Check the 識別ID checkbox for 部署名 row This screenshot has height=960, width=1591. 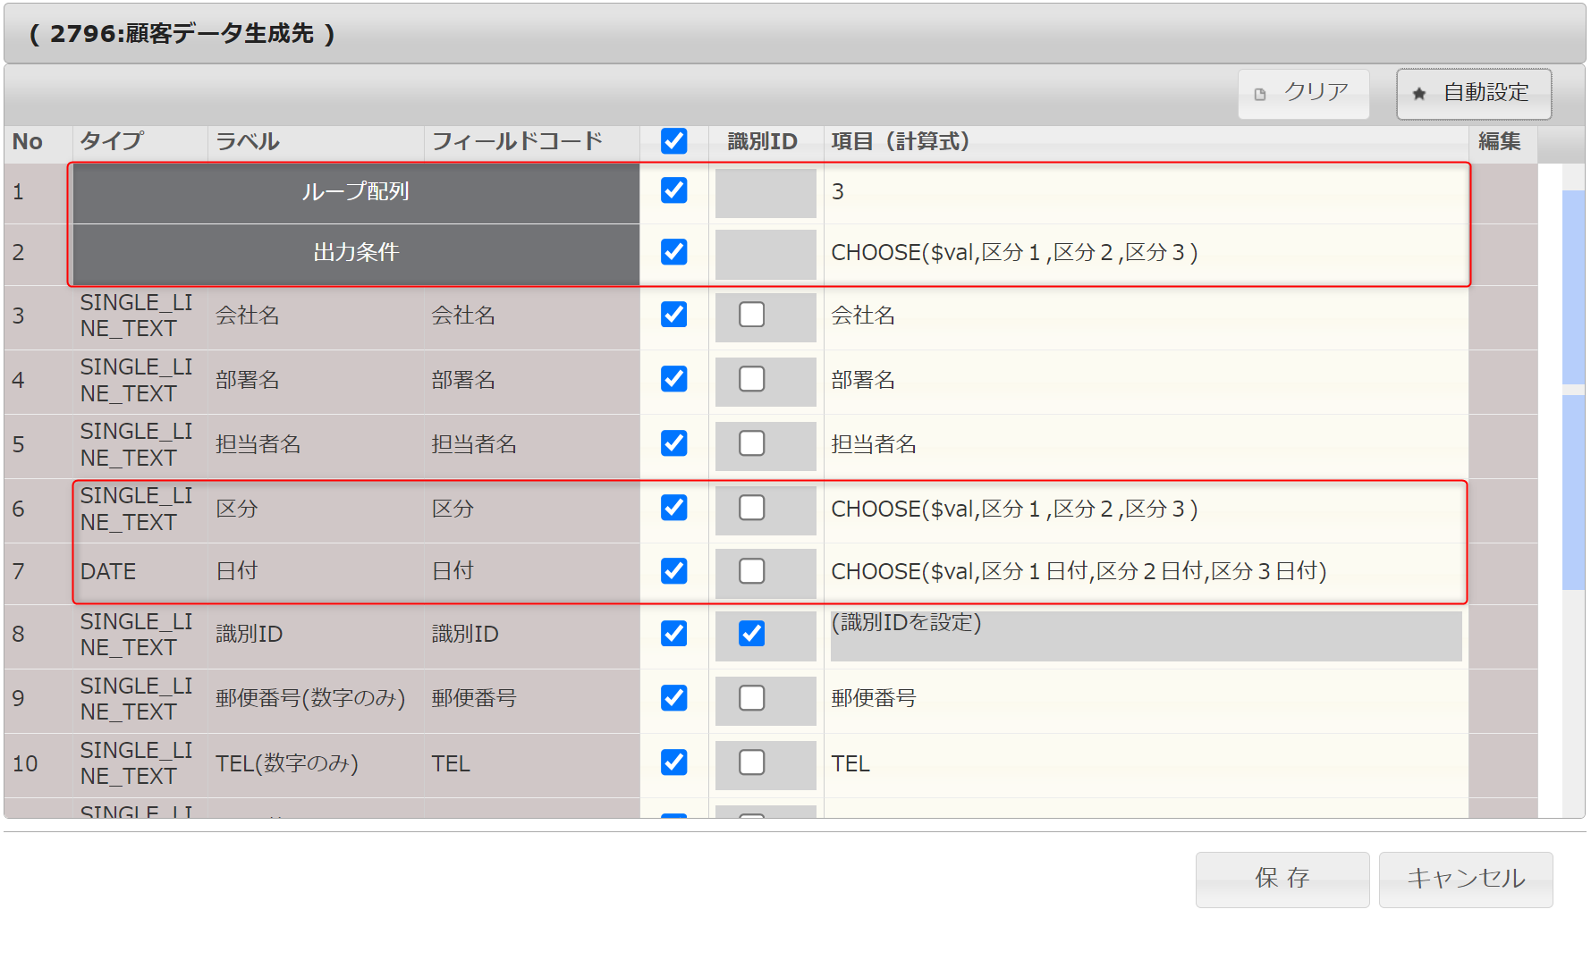click(x=752, y=379)
